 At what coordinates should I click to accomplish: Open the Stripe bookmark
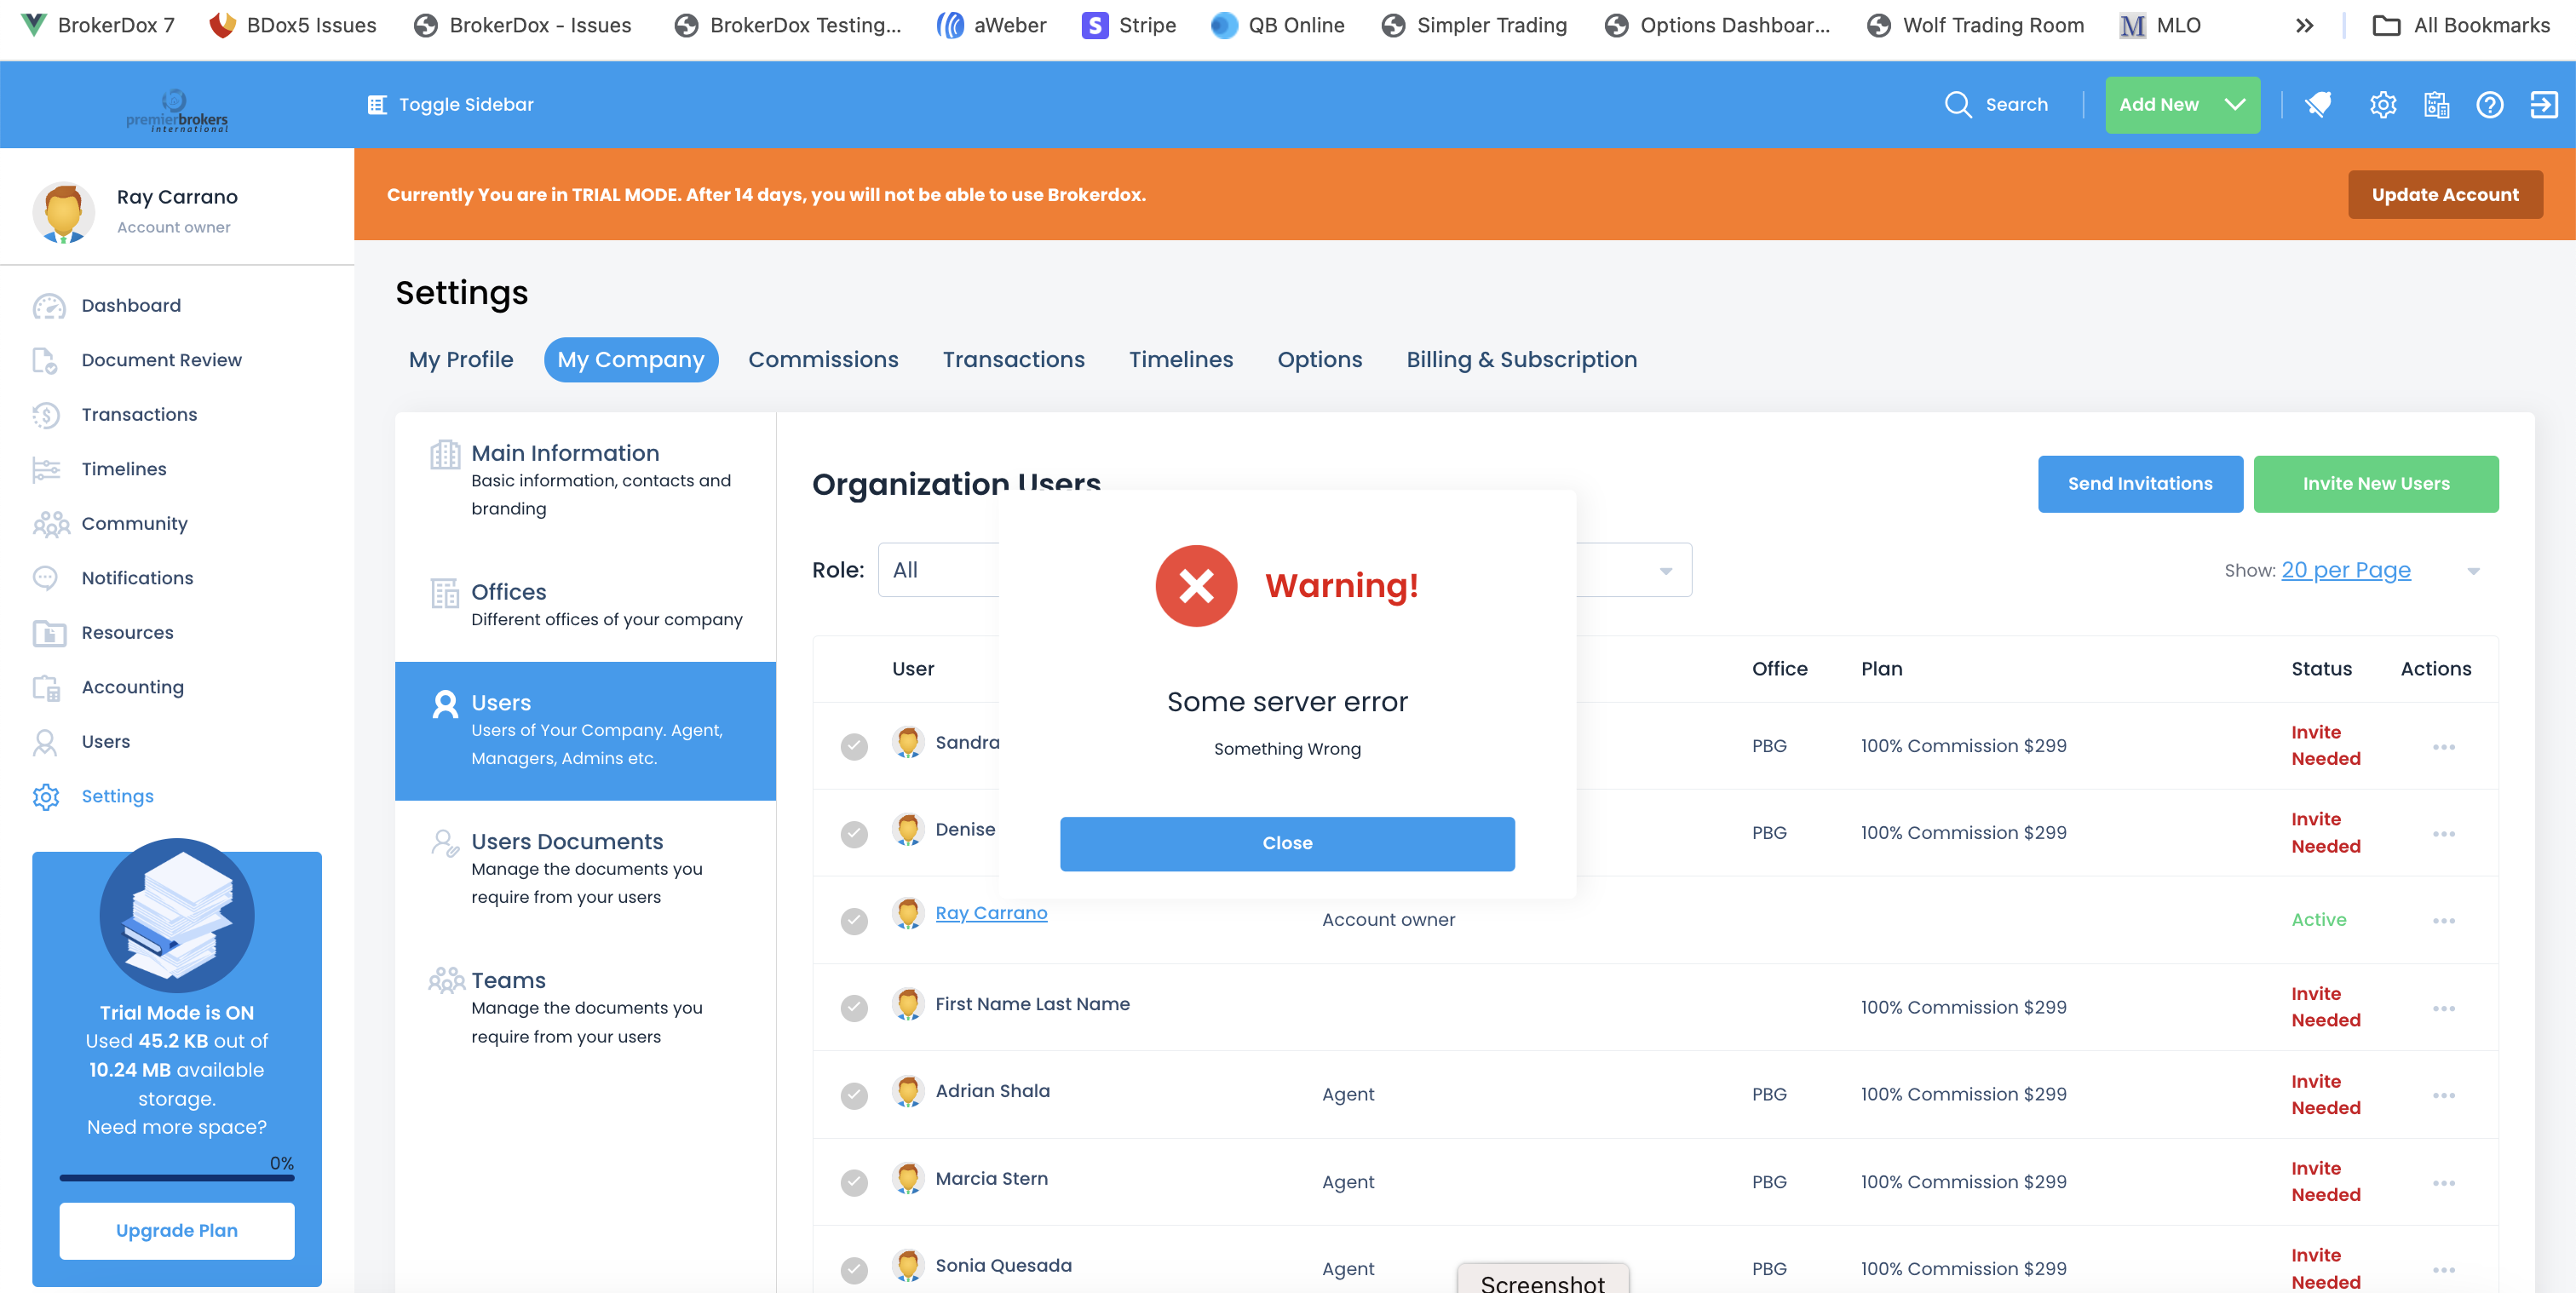pos(1128,25)
